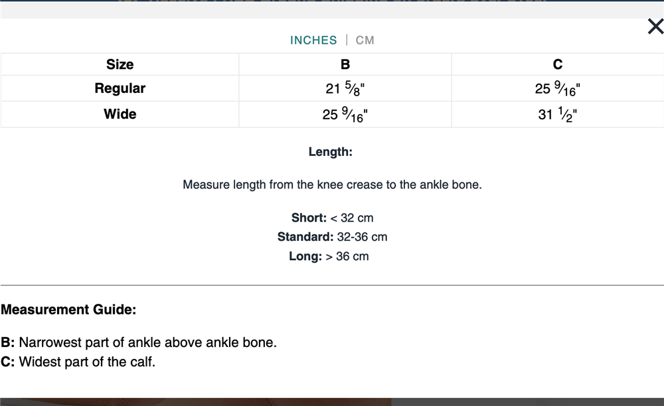Image resolution: width=664 pixels, height=406 pixels.
Task: Click Regular B value 21 5/8 inches
Action: 345,88
